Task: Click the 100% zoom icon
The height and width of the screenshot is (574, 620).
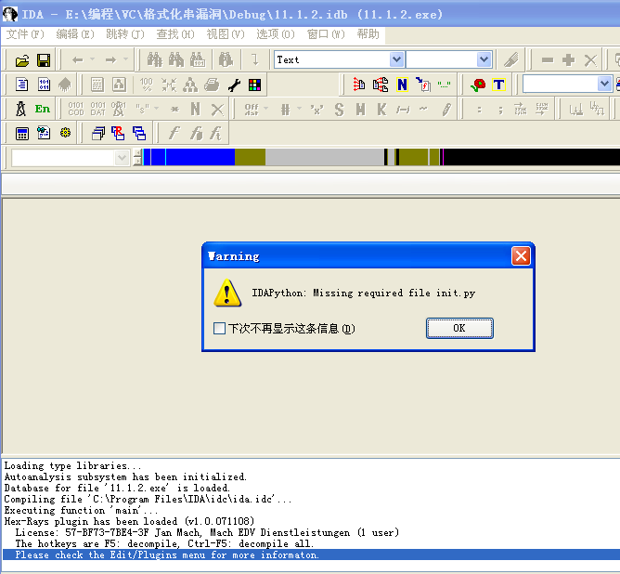Action: coord(147,85)
